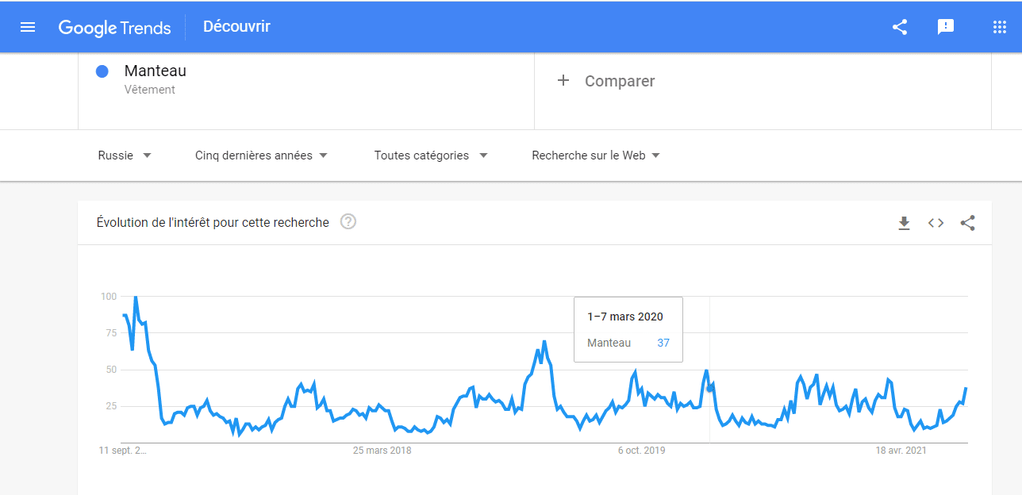Click the help question mark icon
This screenshot has width=1022, height=495.
tap(348, 222)
